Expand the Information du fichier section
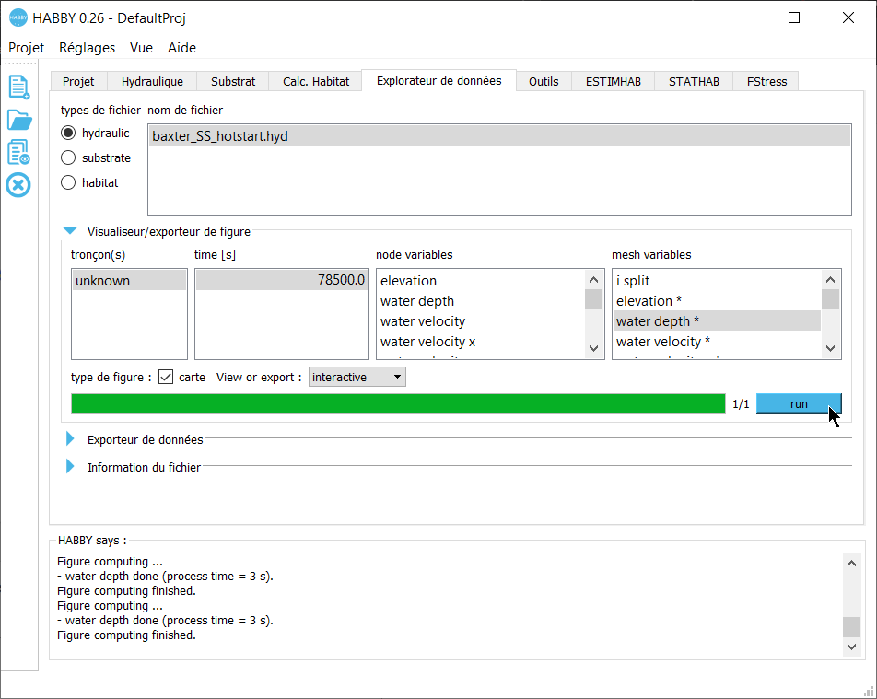Screen dimensions: 877x699 70,467
